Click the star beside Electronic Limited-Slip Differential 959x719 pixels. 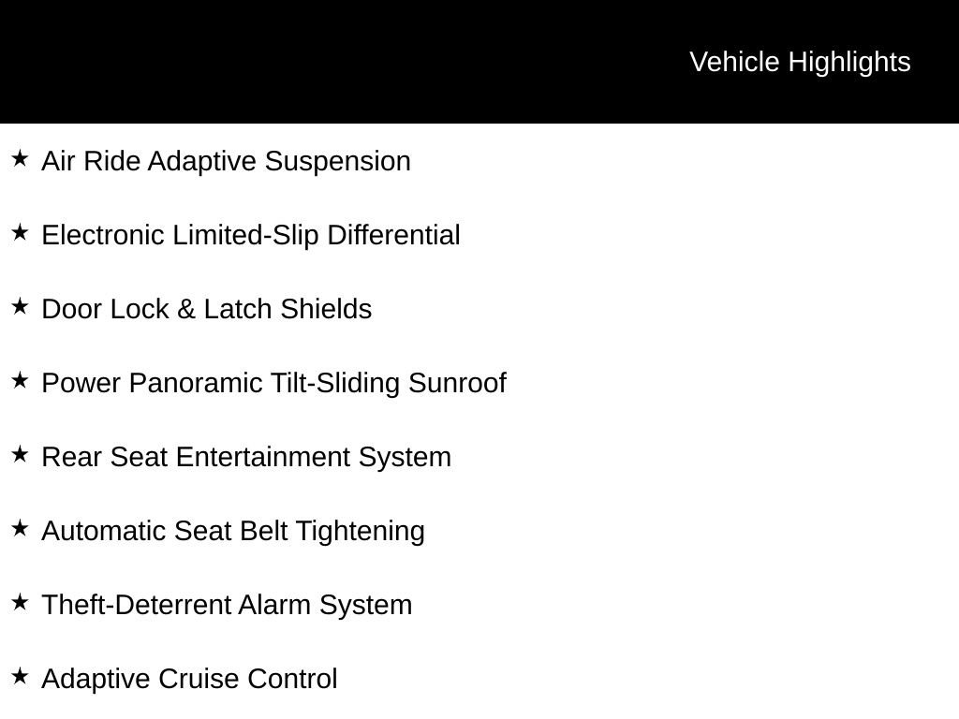[x=21, y=233]
